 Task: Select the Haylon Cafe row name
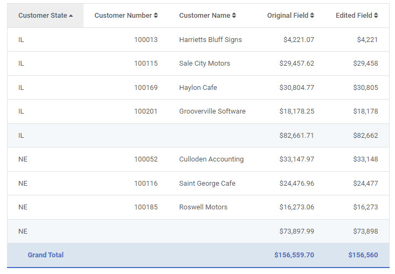tap(198, 88)
